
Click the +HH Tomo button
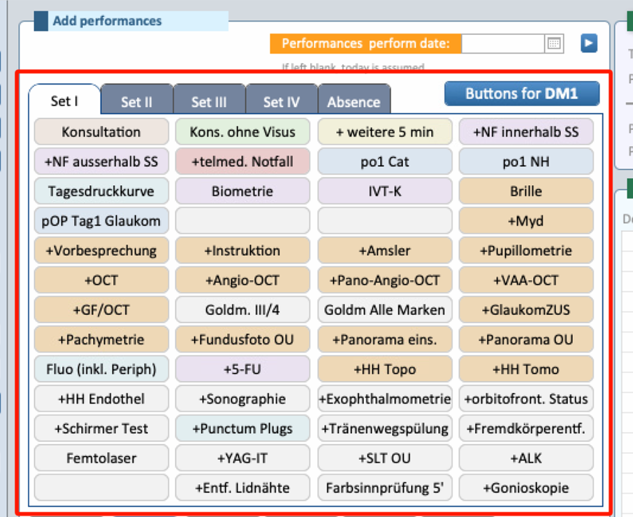pos(526,370)
